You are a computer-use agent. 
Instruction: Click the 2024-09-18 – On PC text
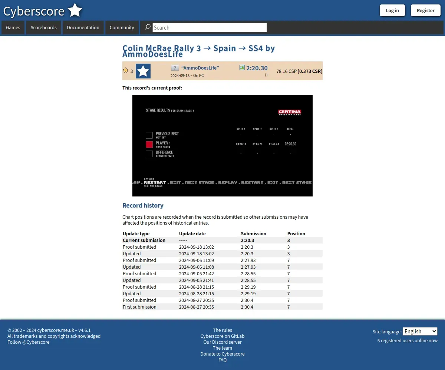(187, 75)
